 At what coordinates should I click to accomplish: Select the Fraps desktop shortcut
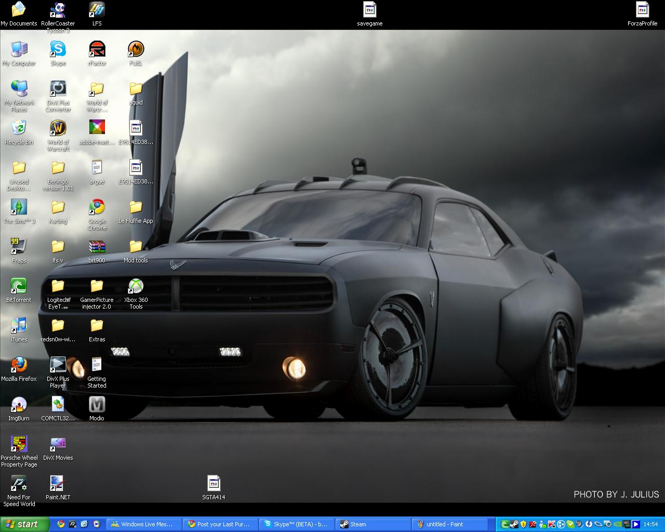[19, 251]
